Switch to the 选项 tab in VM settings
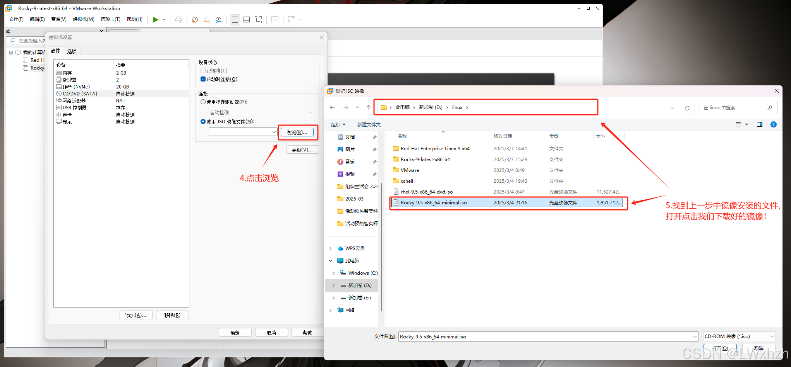 click(72, 51)
